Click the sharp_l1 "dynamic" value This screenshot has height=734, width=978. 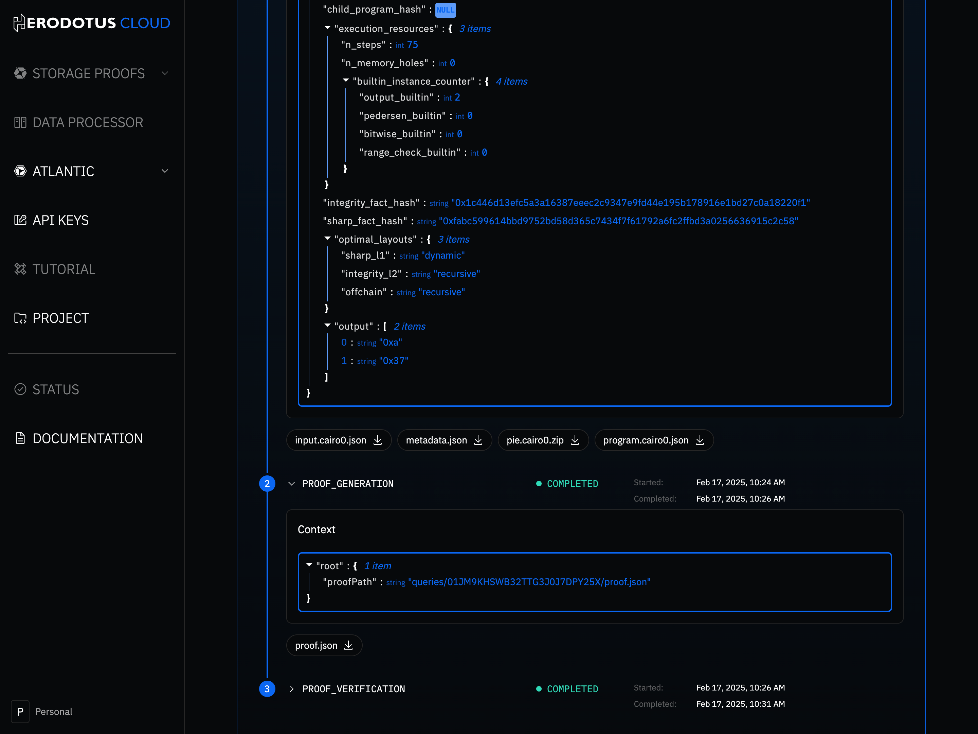(x=443, y=255)
